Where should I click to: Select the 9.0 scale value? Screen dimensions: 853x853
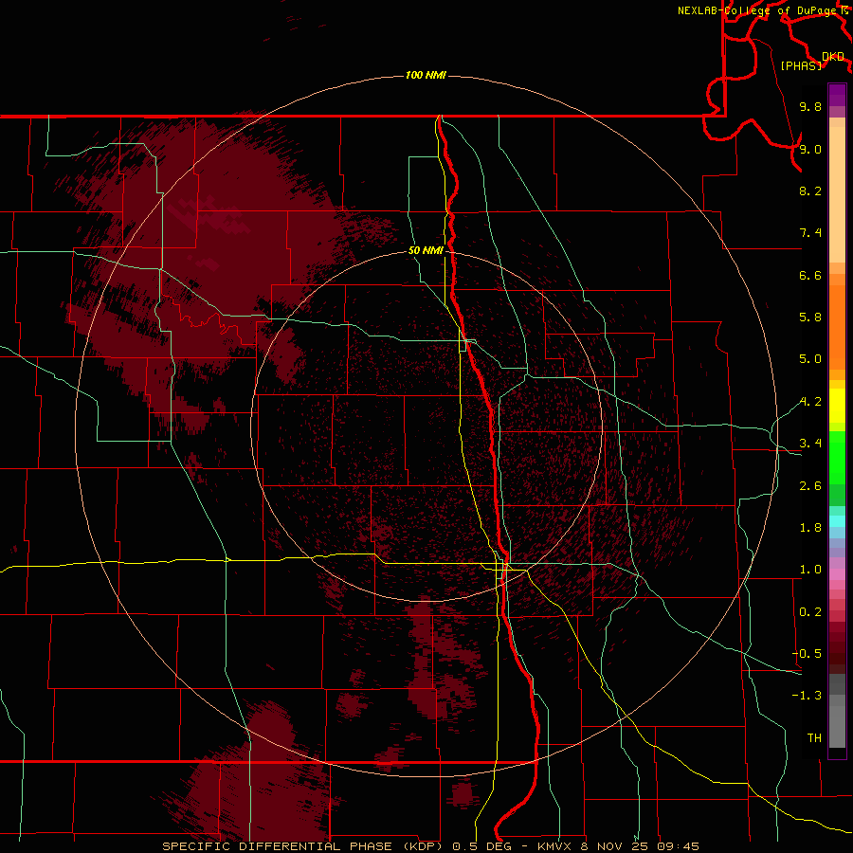pyautogui.click(x=810, y=149)
